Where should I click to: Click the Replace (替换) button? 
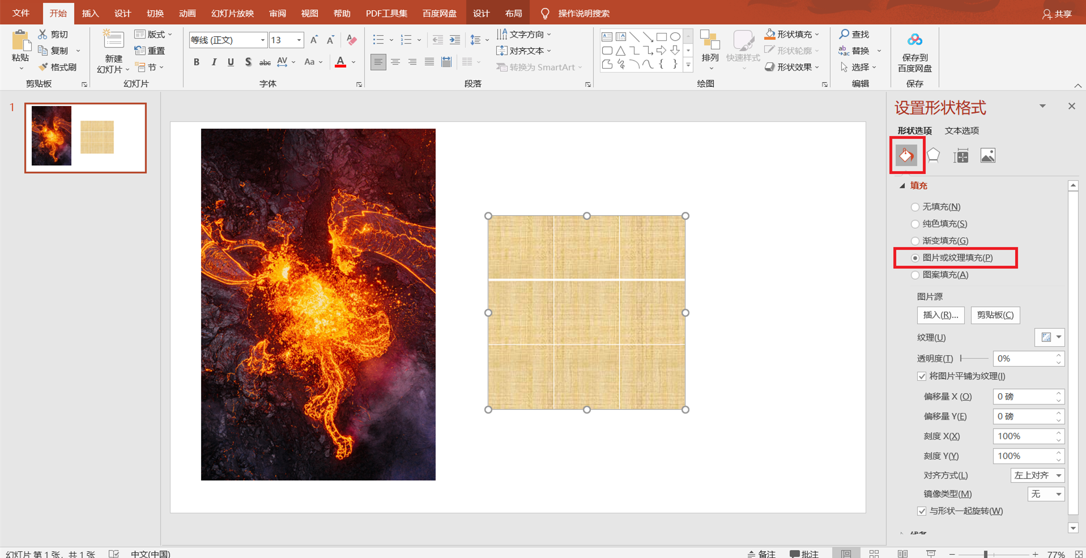pos(859,50)
